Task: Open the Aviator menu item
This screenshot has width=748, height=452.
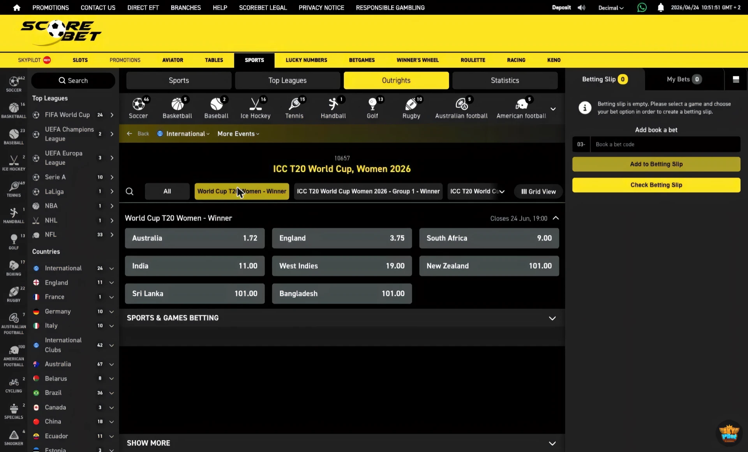Action: 173,60
